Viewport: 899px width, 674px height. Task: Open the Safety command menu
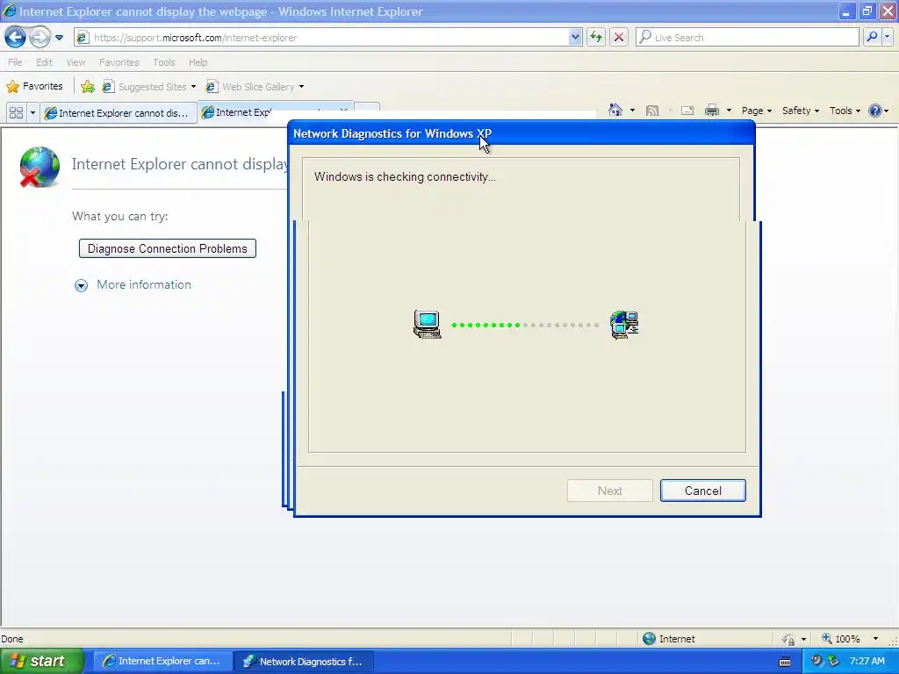pos(801,111)
